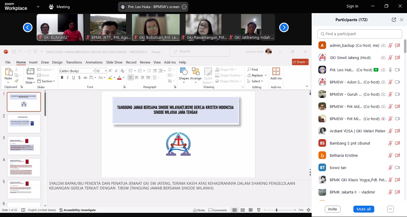The image size is (407, 217).
Task: Click Find in the Editing group
Action: tap(253, 69)
